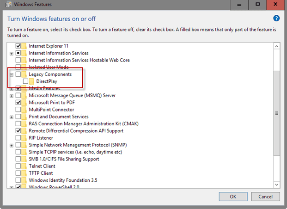Check the Legacy Components checkbox

[18, 74]
